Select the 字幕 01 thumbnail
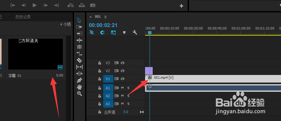 tap(36, 54)
